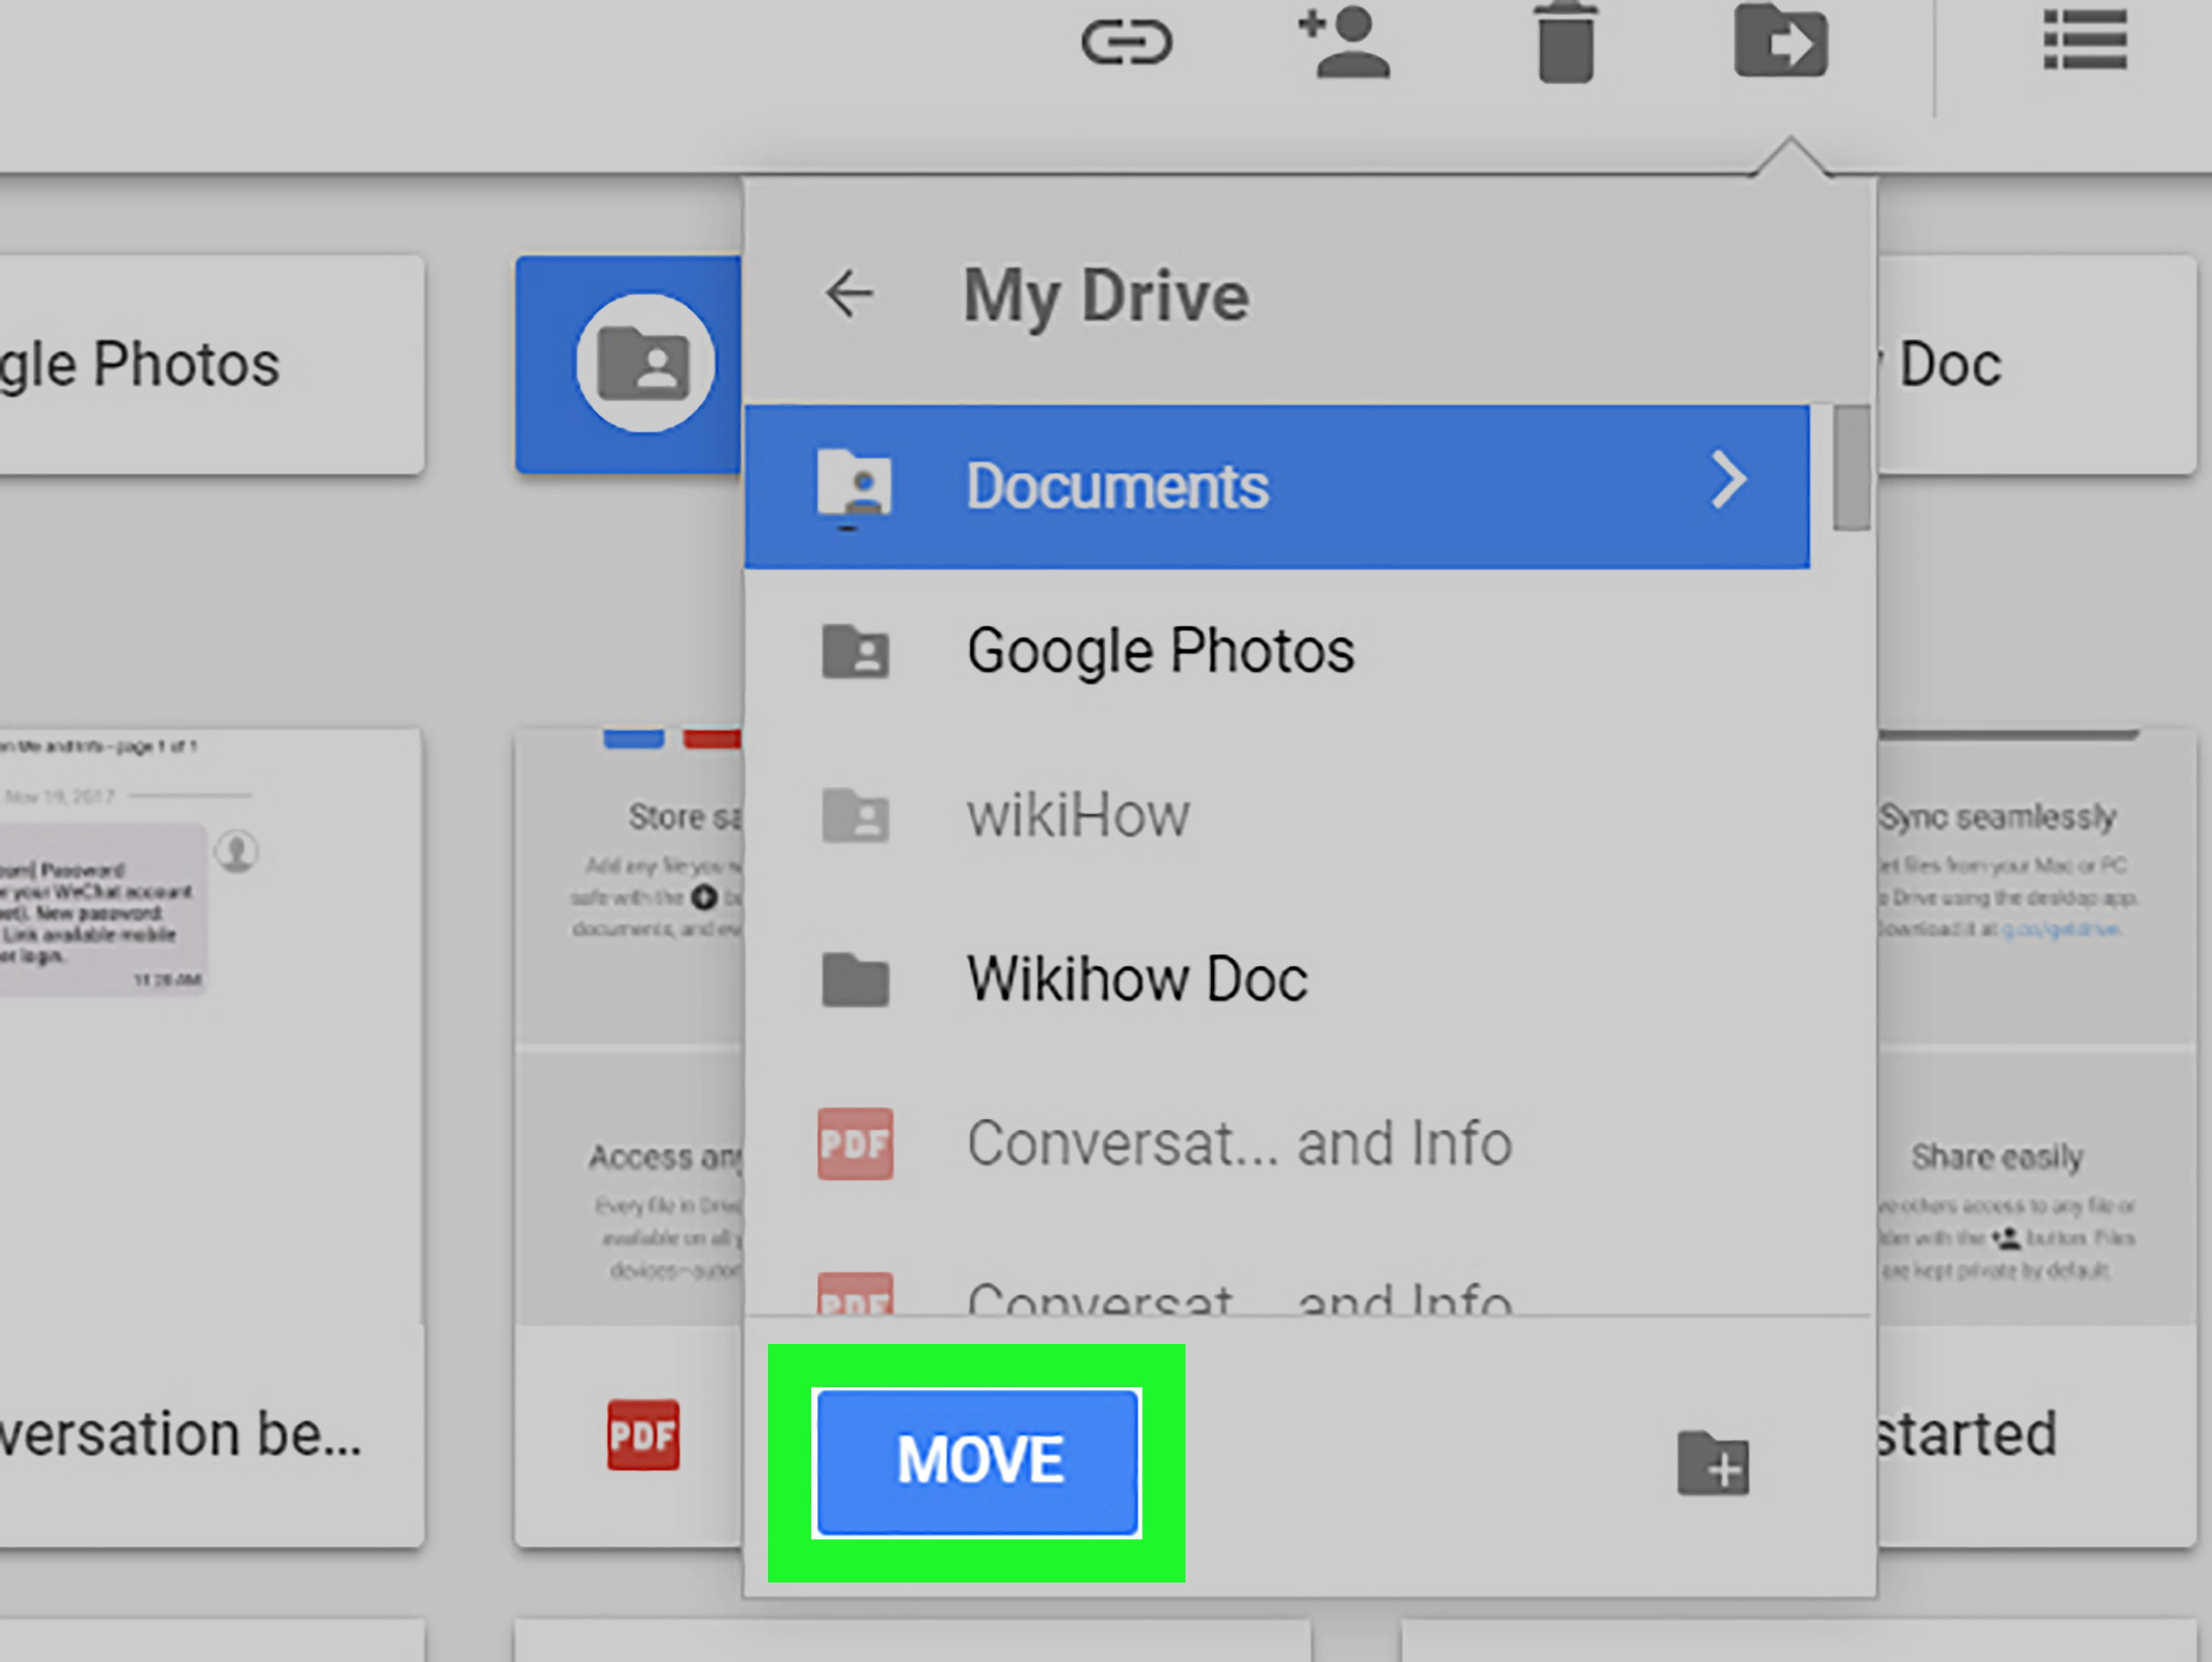Open the conversation PDF thumbnail at left
2212x1662 pixels.
tap(211, 1027)
